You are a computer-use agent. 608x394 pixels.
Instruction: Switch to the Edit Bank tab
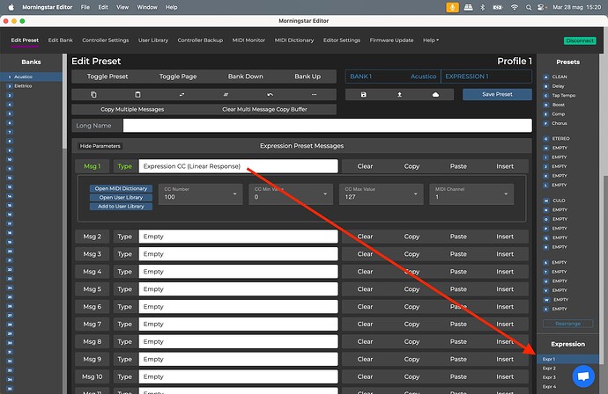[x=60, y=40]
